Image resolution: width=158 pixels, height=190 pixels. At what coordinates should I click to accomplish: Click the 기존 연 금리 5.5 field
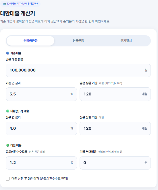tap(41, 94)
